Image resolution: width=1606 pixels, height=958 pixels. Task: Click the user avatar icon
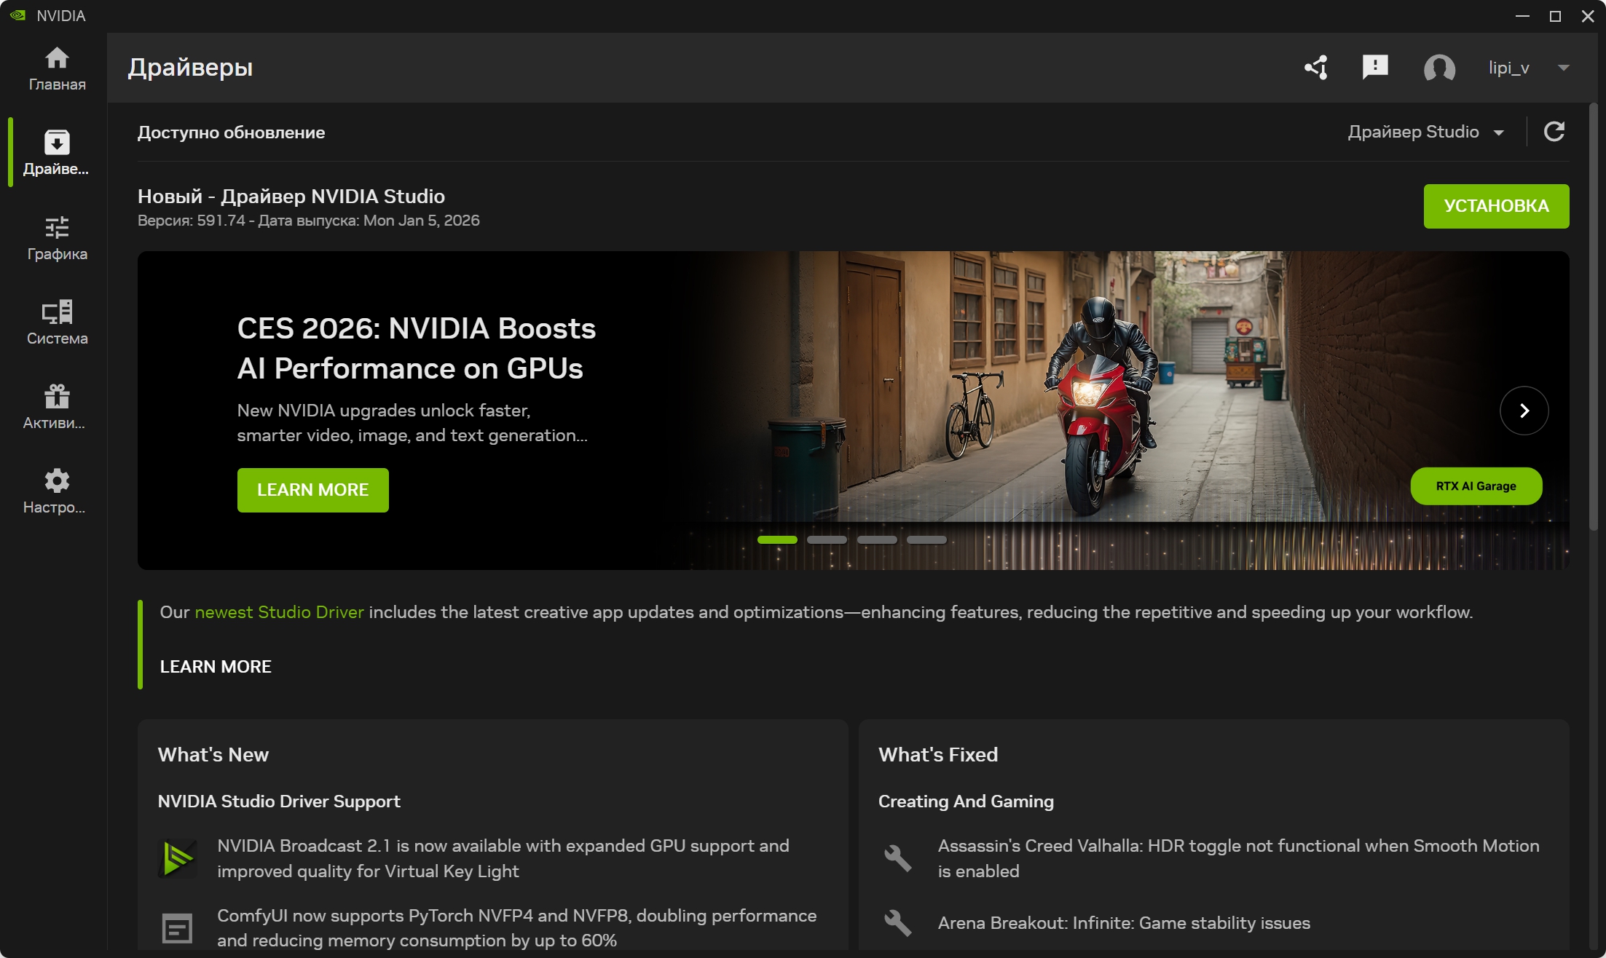1439,68
